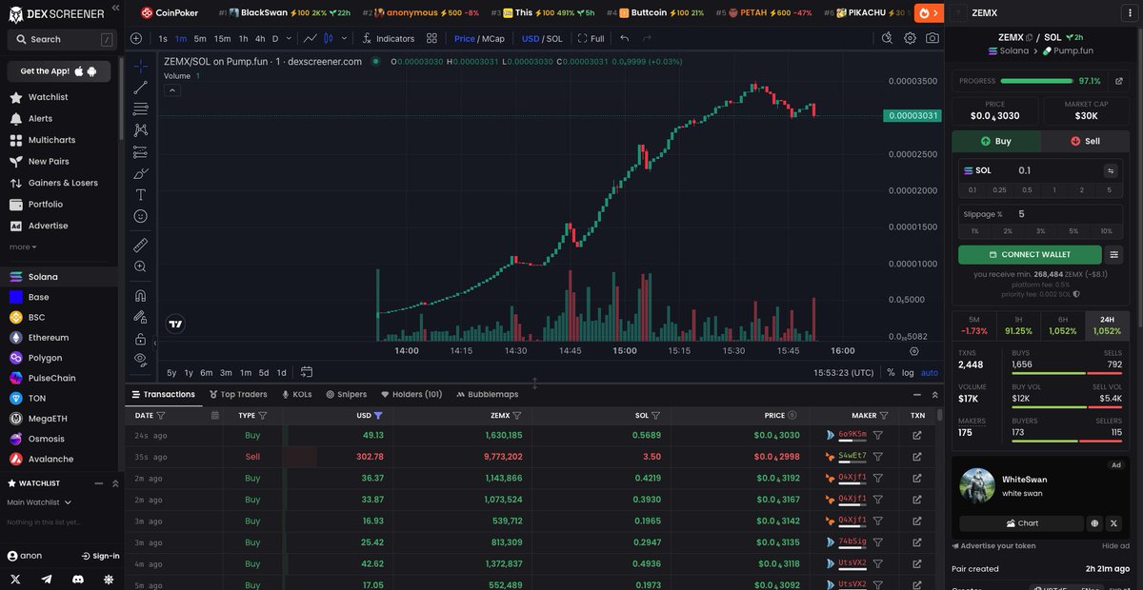Open the Snipers tab

click(346, 394)
